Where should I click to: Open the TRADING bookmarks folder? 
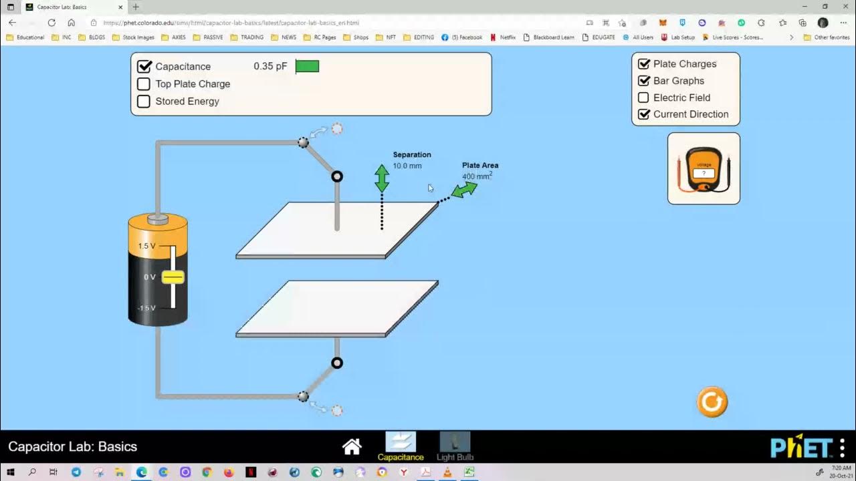pos(247,37)
